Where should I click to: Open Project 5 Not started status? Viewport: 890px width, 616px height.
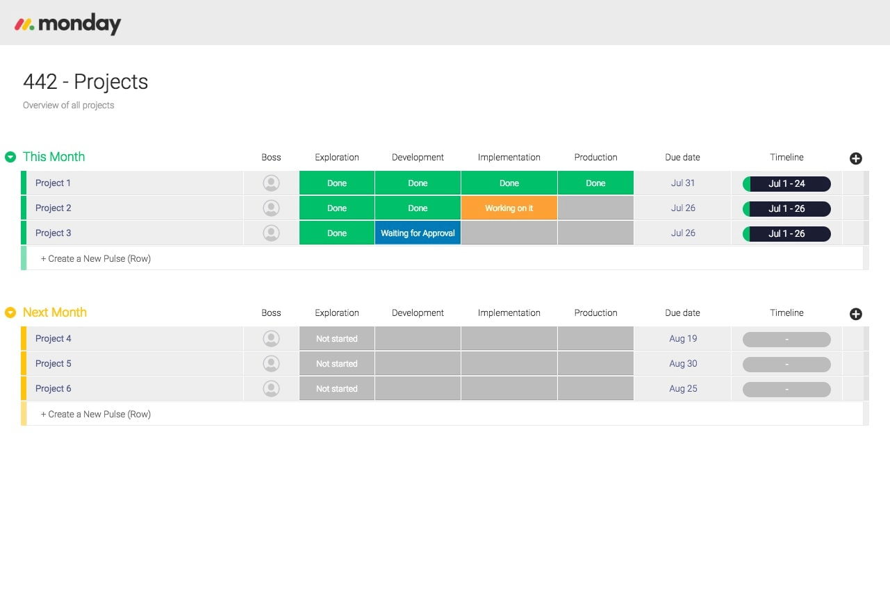coord(337,364)
